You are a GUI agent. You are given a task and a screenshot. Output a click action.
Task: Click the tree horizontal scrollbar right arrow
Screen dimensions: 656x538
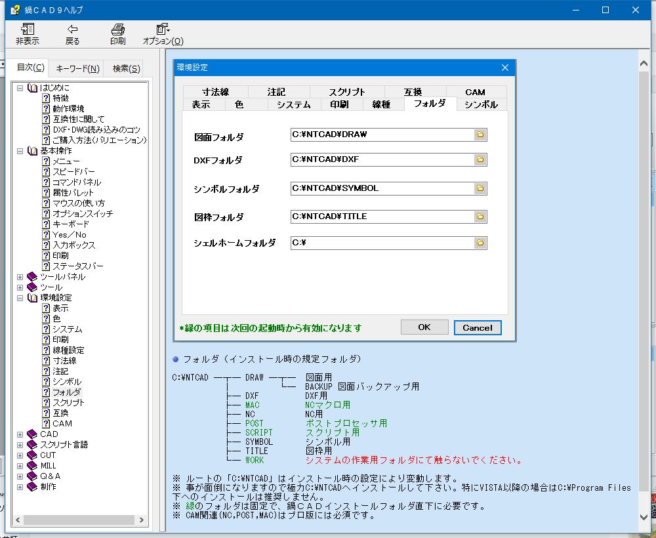[142, 520]
